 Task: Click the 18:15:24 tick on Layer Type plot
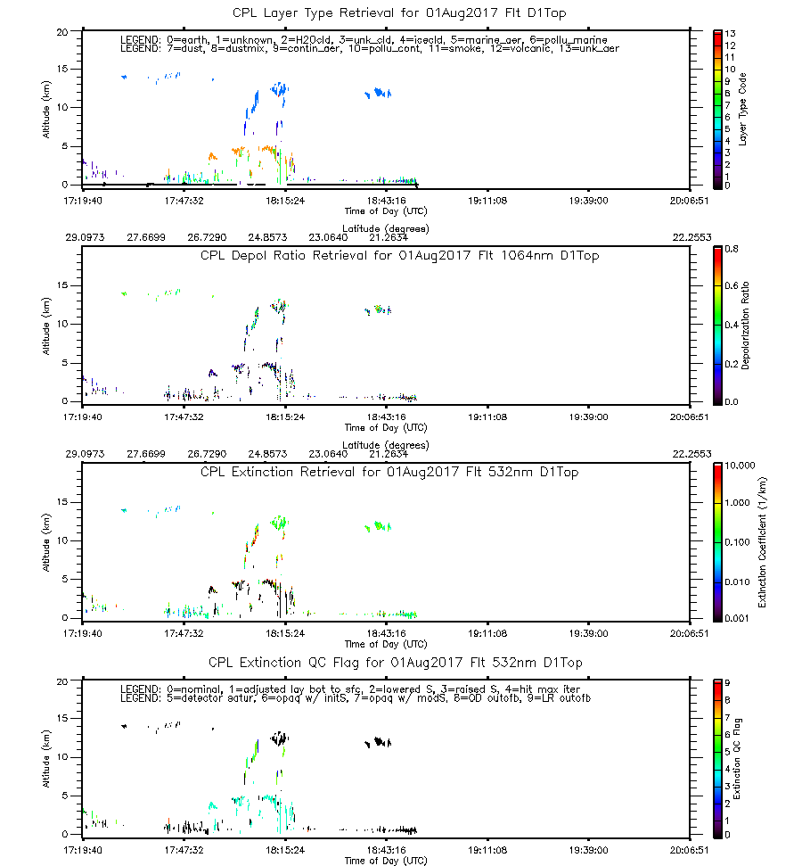point(285,201)
